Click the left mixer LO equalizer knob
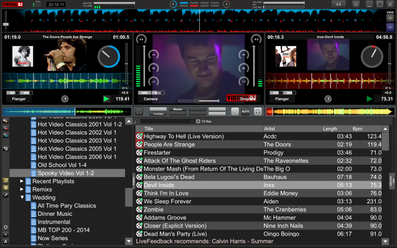397x248 pixels. 154,81
